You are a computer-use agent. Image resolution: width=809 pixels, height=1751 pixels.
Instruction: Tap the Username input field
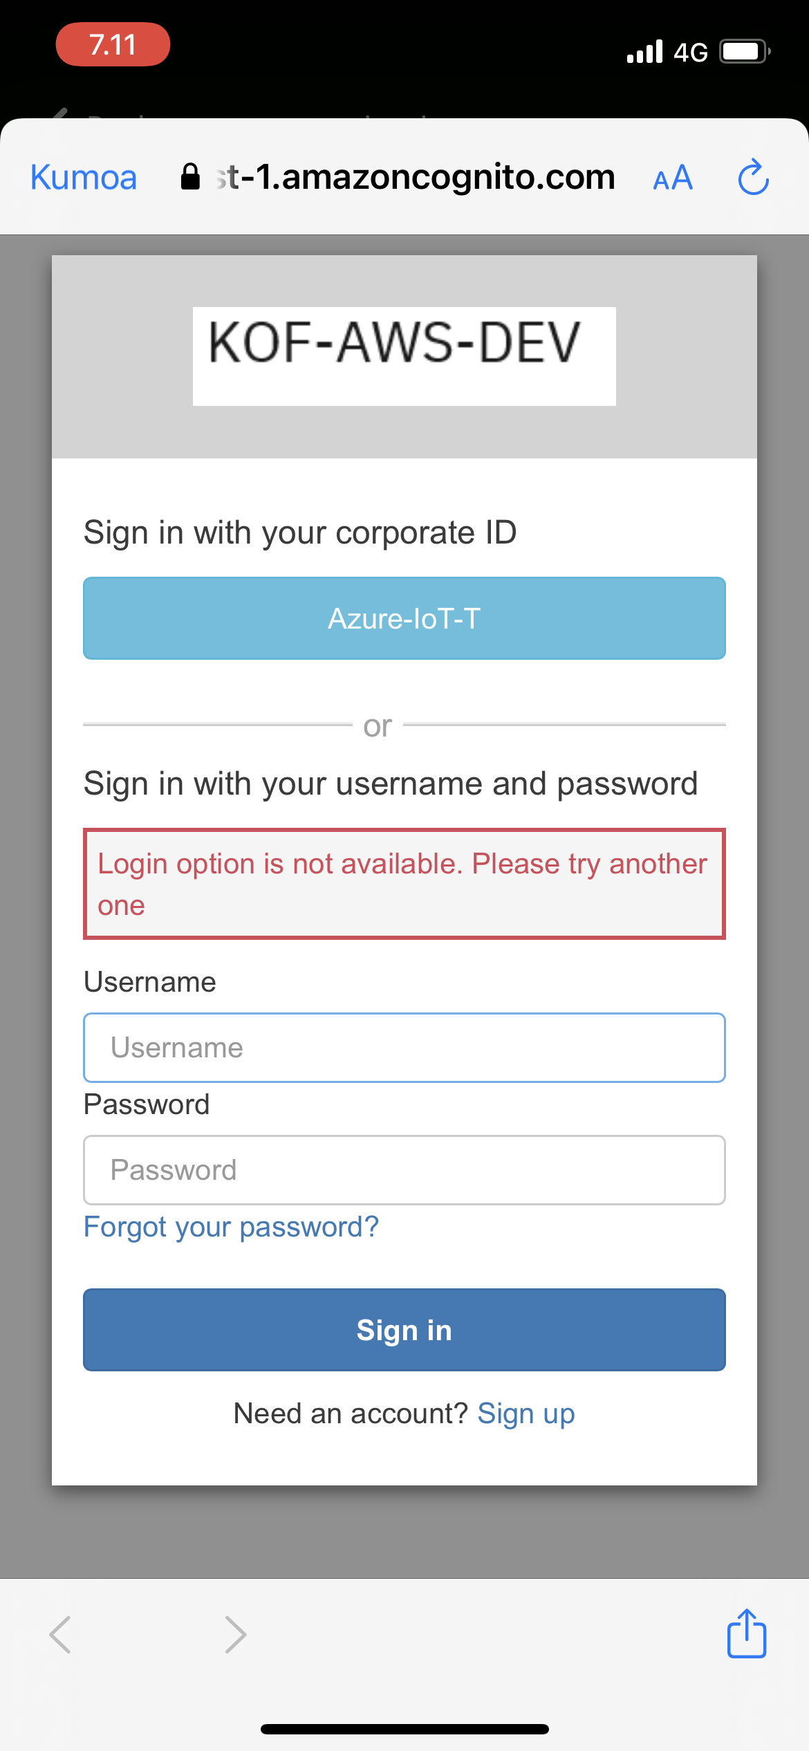404,1047
